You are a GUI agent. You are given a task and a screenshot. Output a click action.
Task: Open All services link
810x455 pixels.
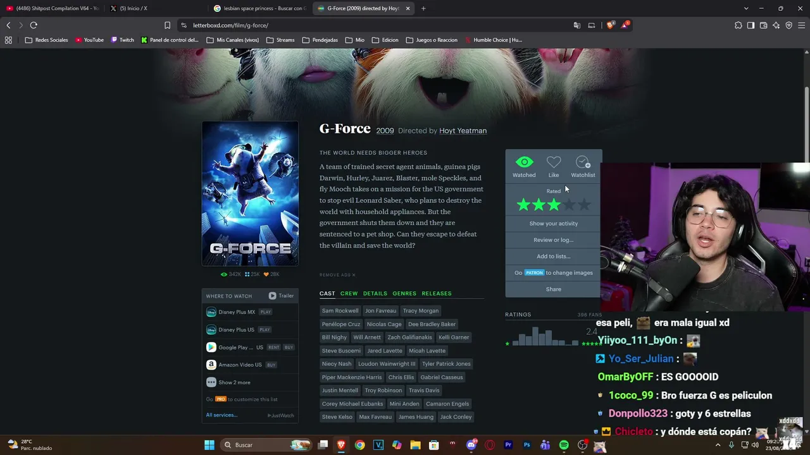[221, 415]
